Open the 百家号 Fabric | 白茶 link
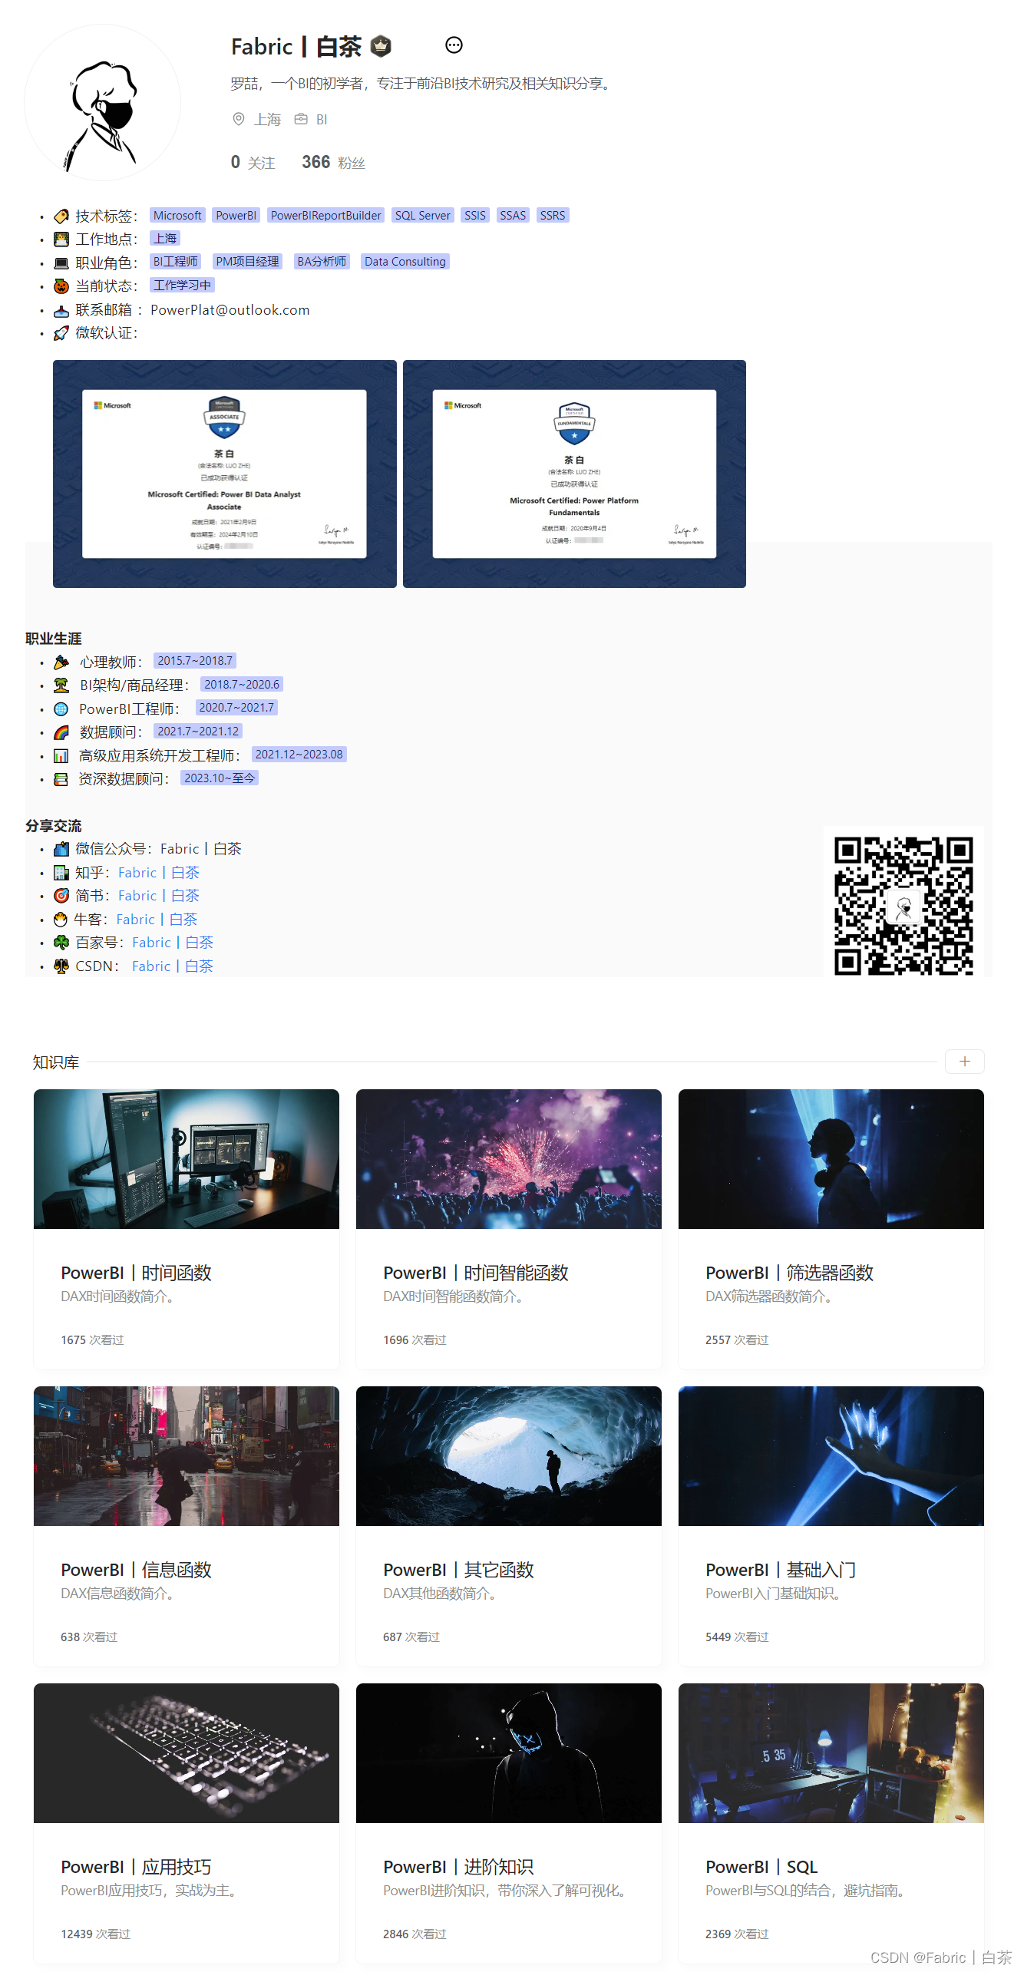 (173, 943)
